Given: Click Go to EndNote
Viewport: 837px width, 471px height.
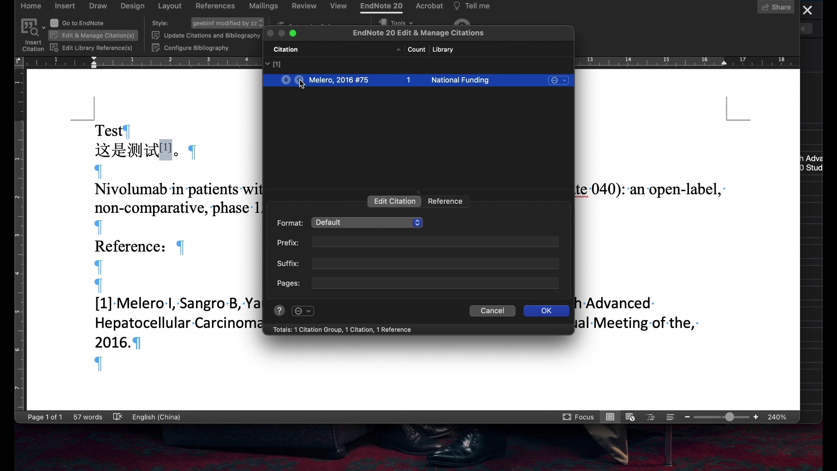Looking at the screenshot, I should 77,23.
